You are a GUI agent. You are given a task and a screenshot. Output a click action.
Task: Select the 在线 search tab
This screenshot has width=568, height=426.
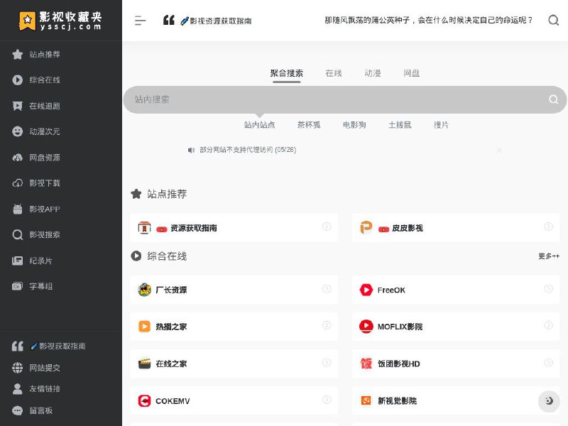(x=334, y=73)
